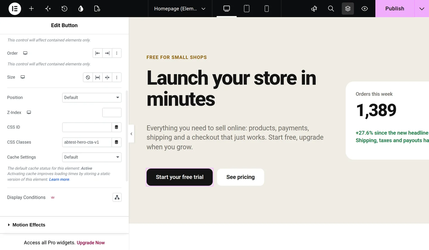Switch to Desktop responsive view
The width and height of the screenshot is (429, 250).
point(227,9)
